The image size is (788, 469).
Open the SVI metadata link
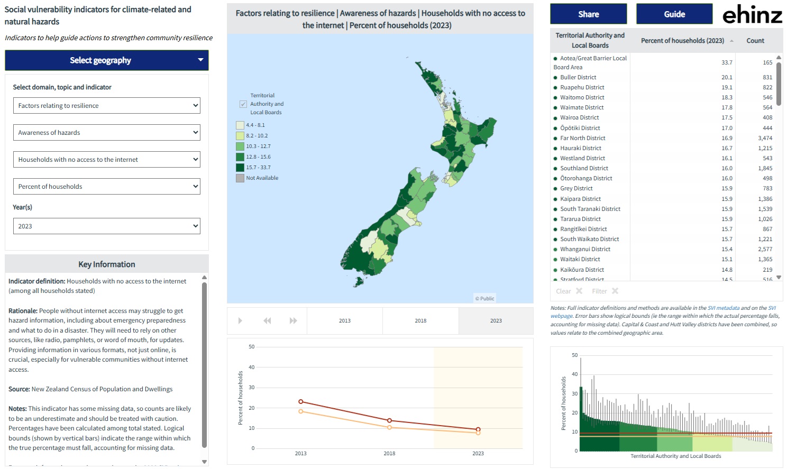click(x=723, y=308)
